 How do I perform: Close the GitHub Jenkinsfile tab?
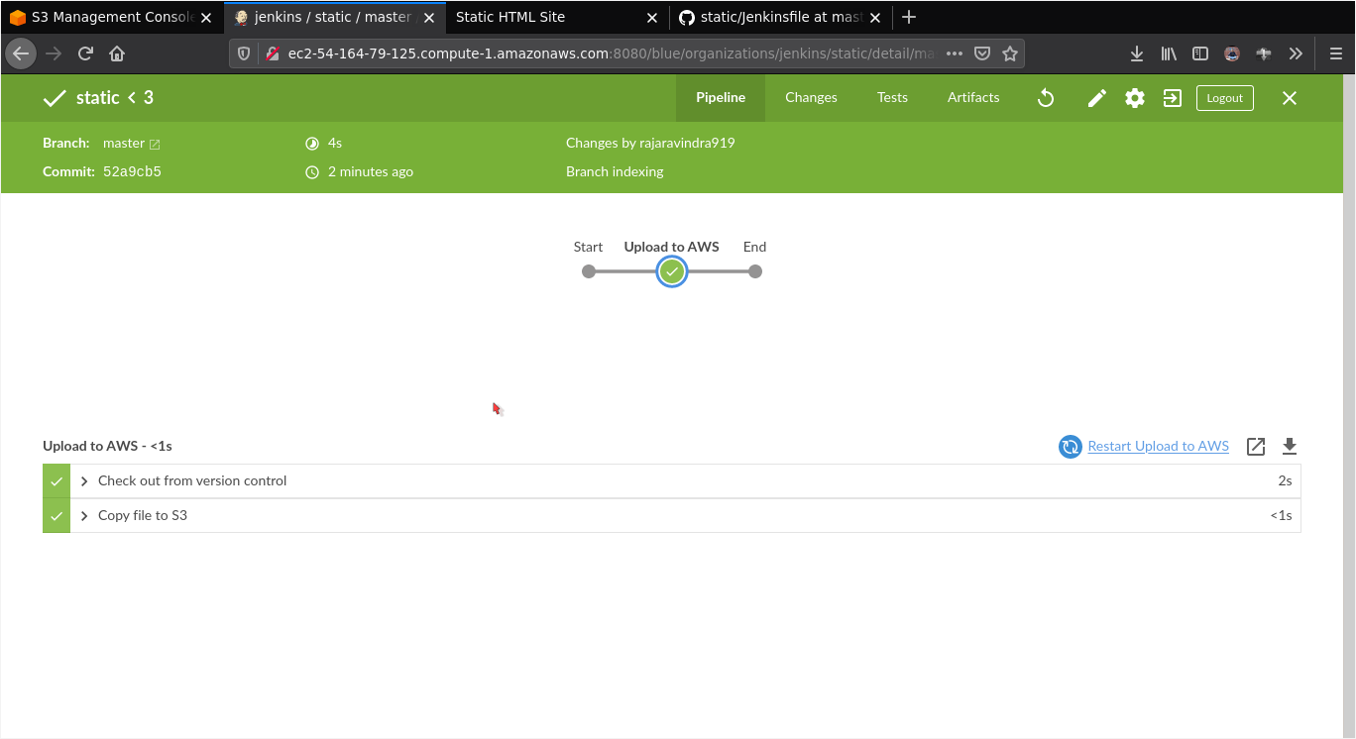874,18
